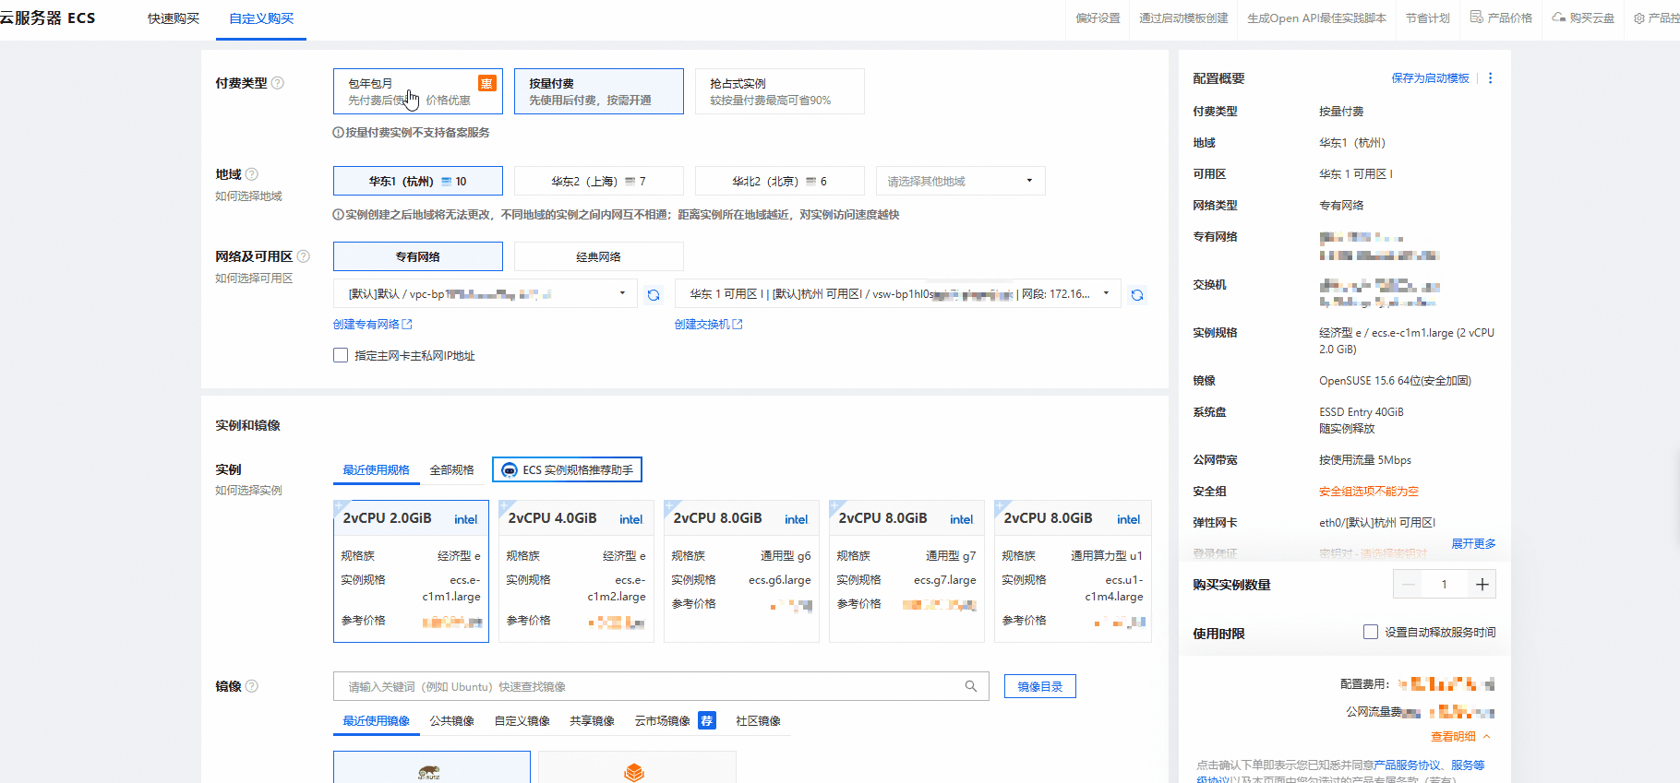Open 产品价格 in the top bar

pos(1501,18)
